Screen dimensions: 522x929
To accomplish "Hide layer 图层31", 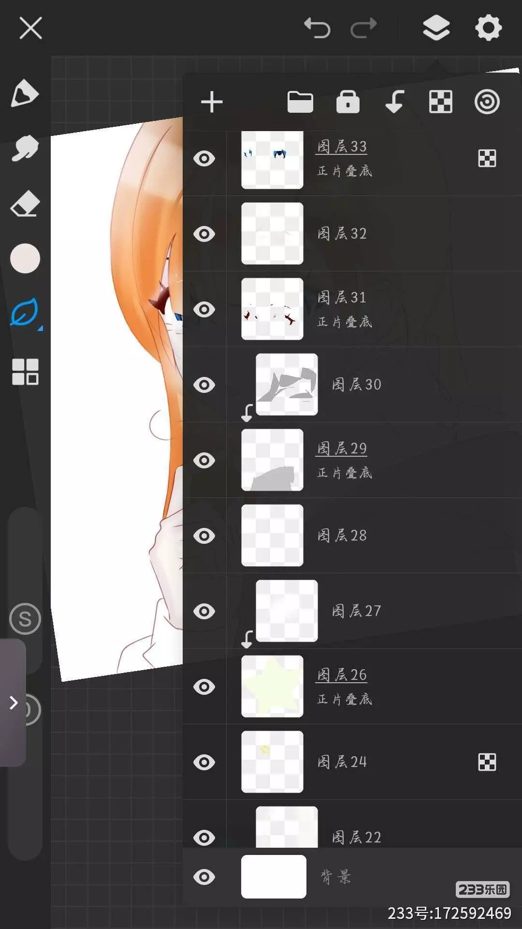I will (204, 309).
